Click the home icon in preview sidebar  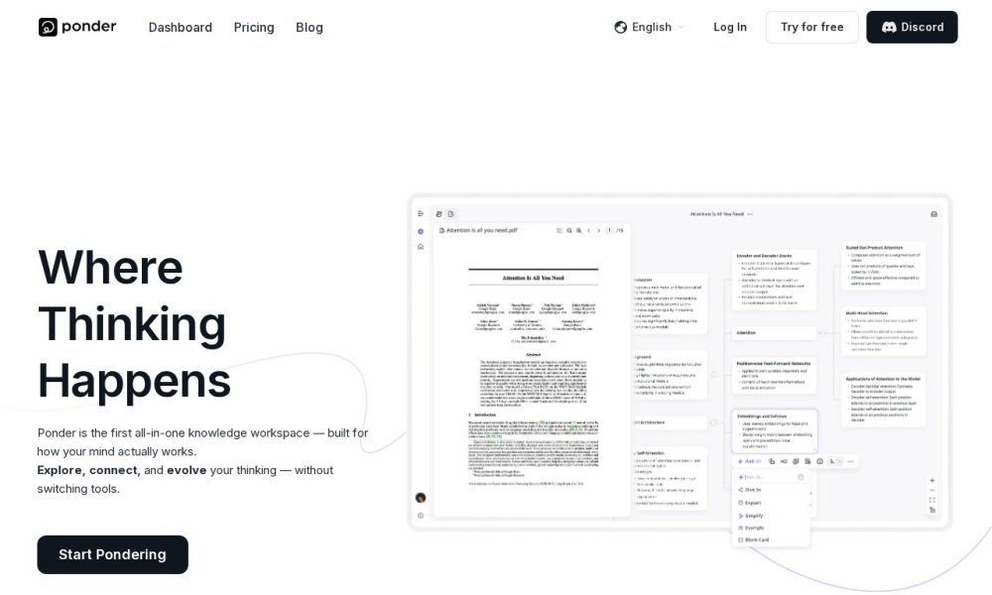(x=421, y=246)
